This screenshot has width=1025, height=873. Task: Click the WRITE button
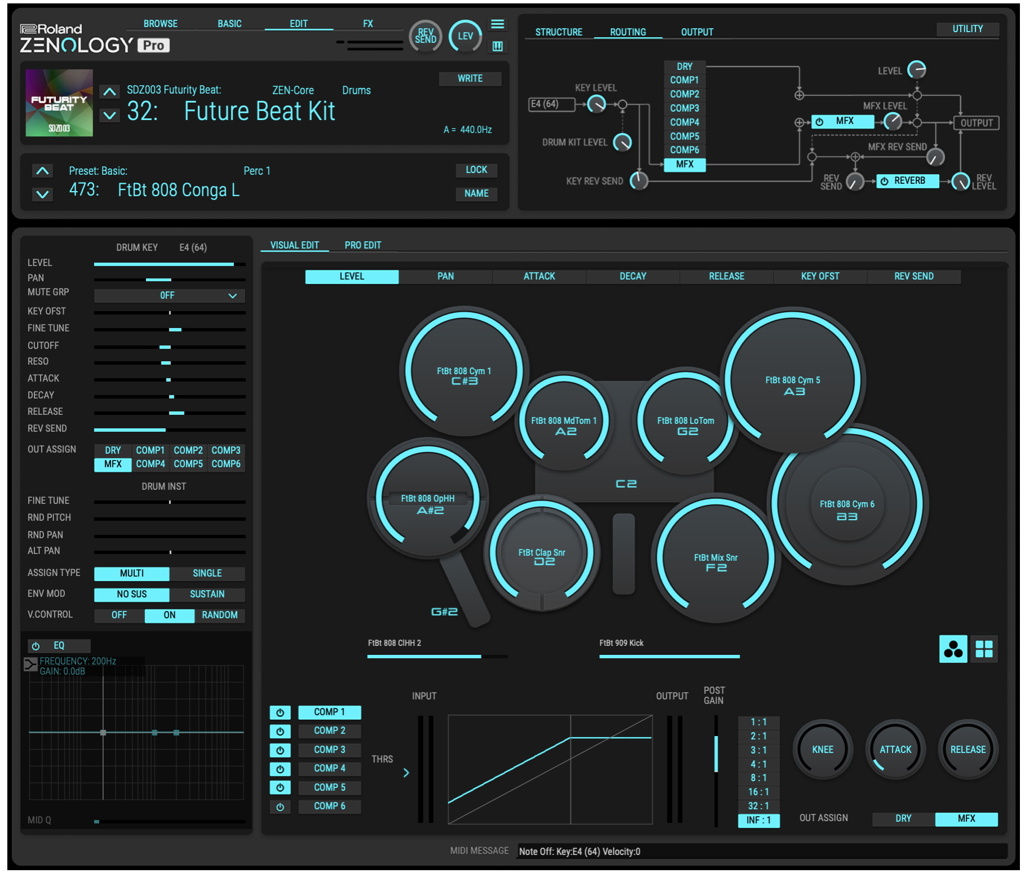pos(470,78)
